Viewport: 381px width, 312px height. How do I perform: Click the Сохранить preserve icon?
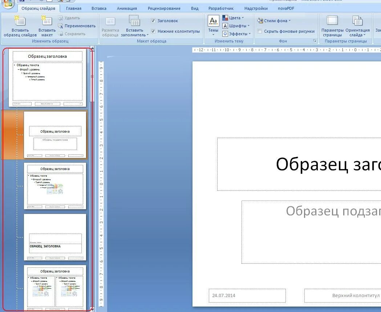[60, 34]
